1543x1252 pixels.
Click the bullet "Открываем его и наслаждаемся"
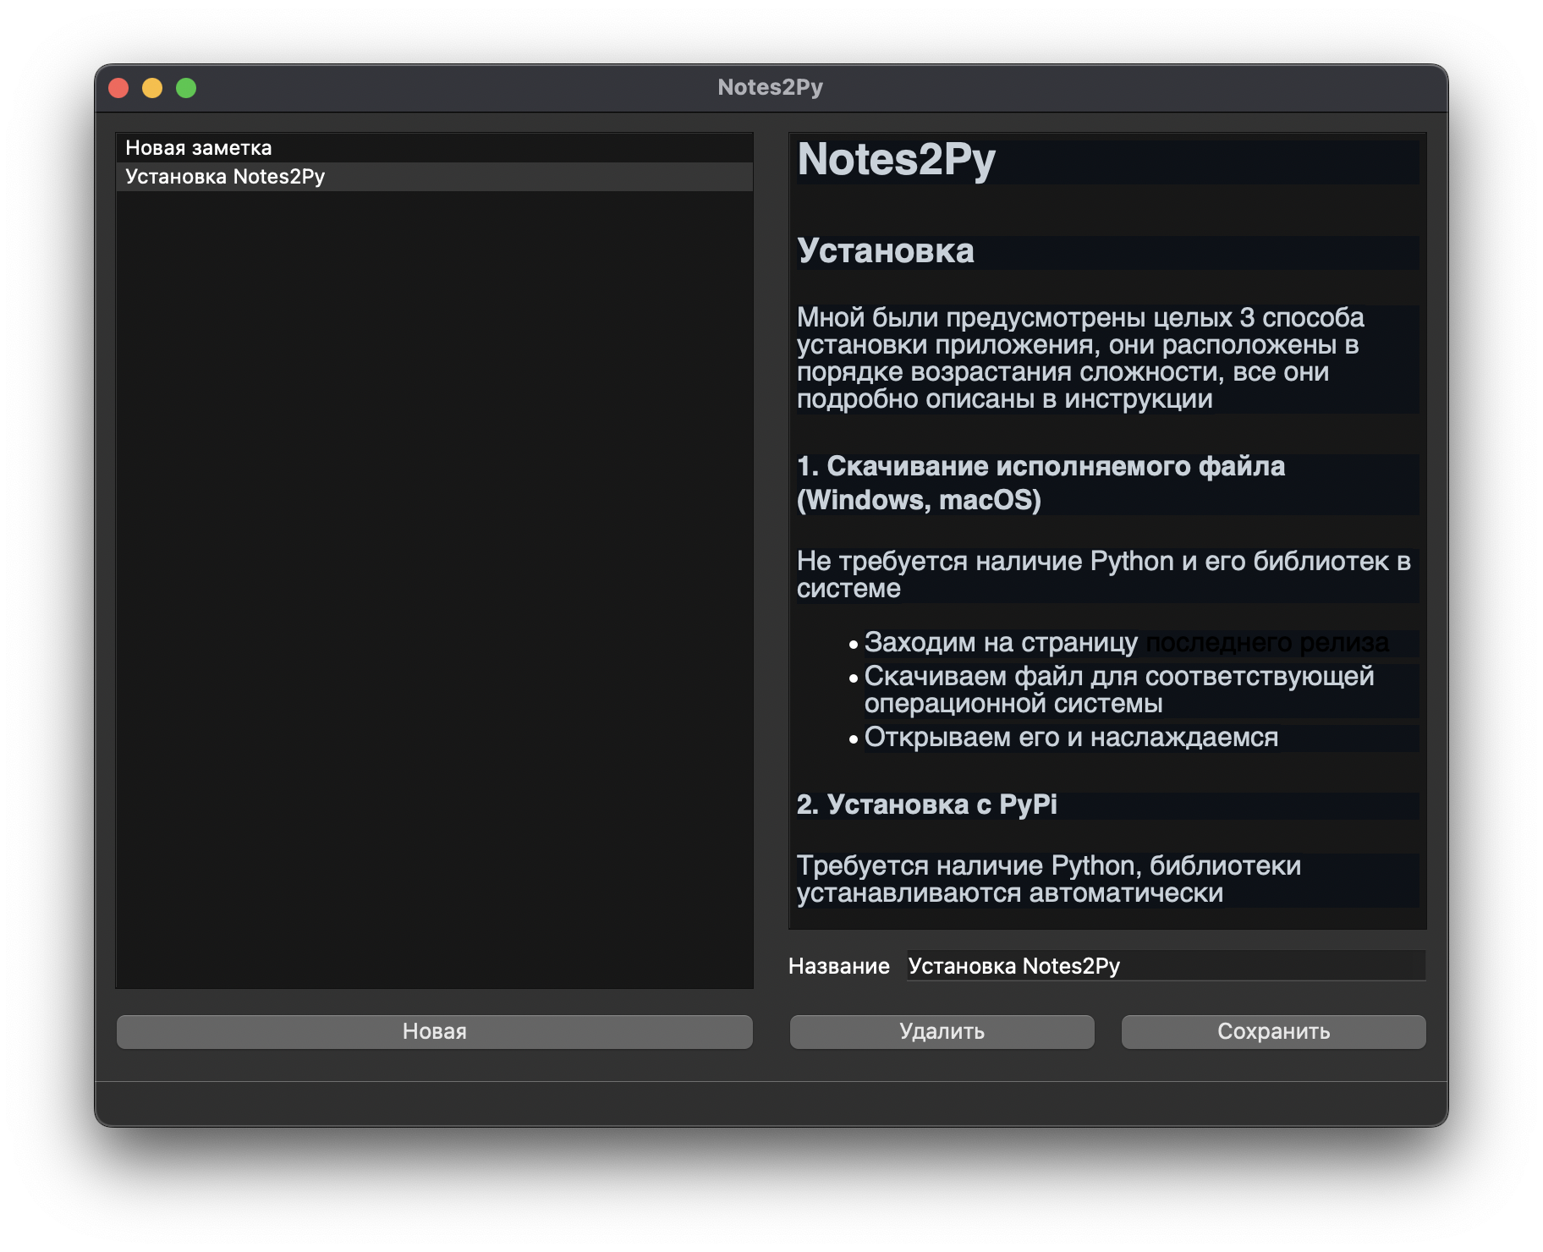pyautogui.click(x=1070, y=738)
